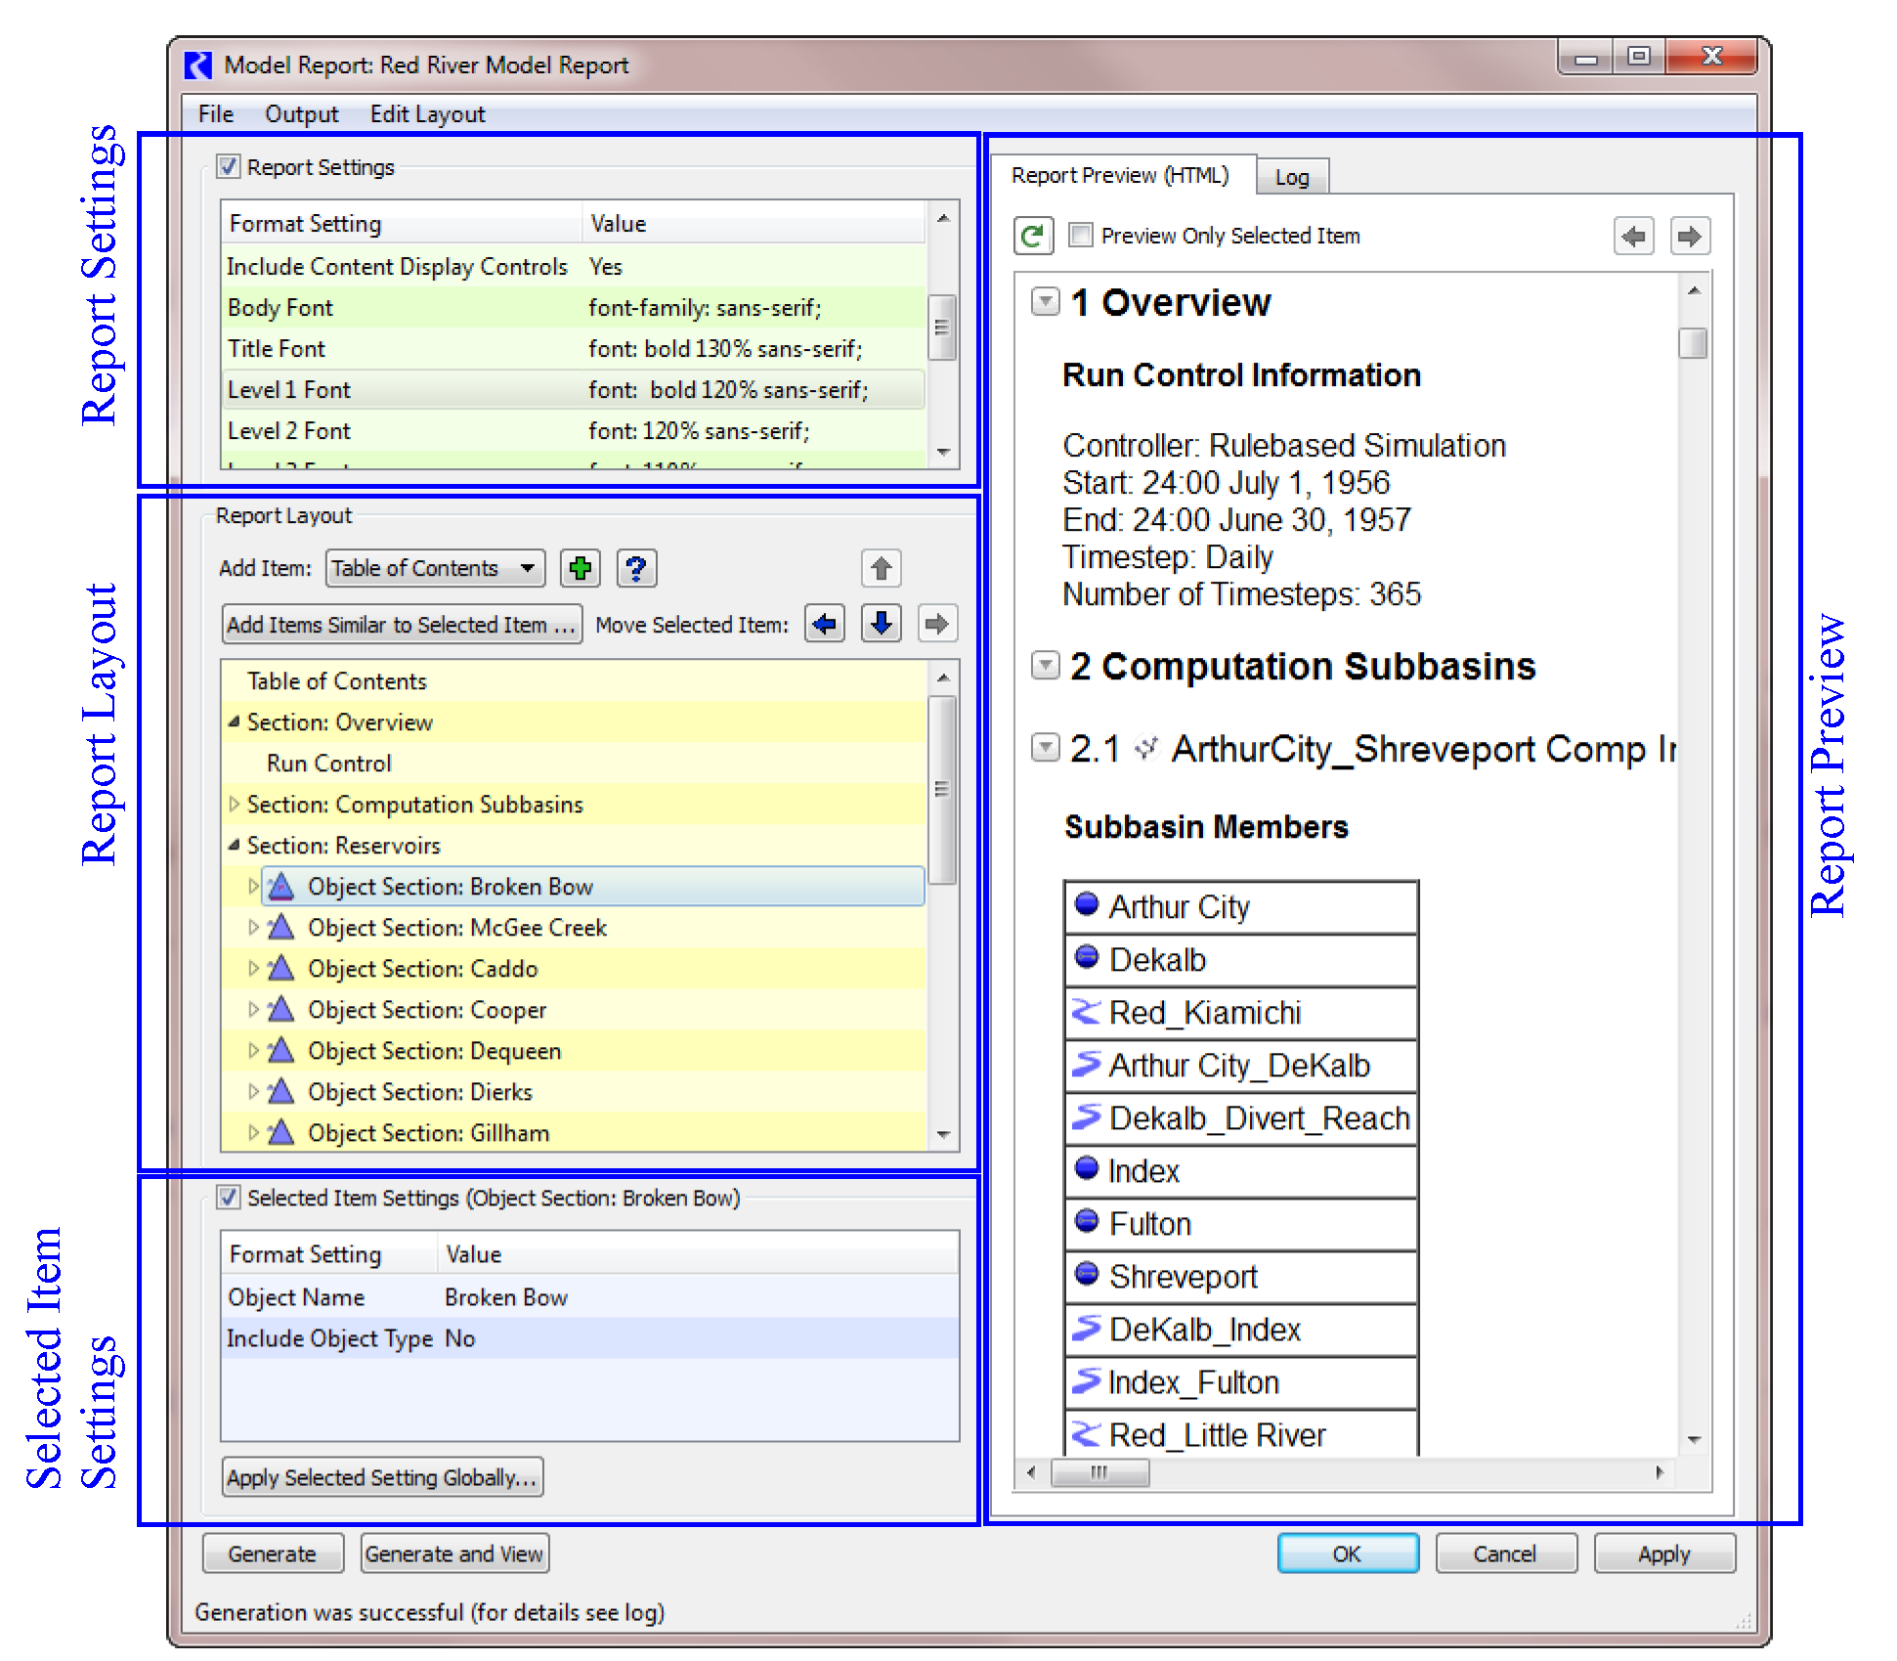The width and height of the screenshot is (1897, 1661).
Task: Go back in report preview
Action: (1633, 236)
